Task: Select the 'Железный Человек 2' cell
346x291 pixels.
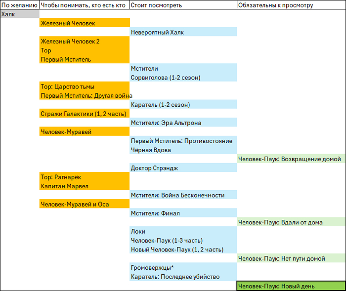Action: [85, 41]
